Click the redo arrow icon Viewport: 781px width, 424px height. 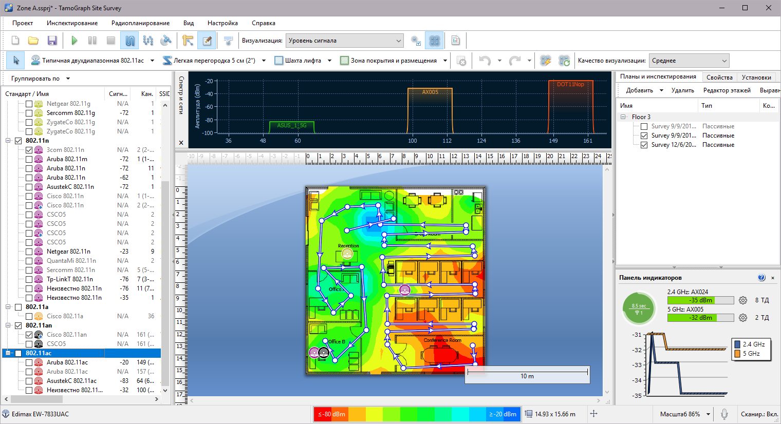(x=514, y=61)
